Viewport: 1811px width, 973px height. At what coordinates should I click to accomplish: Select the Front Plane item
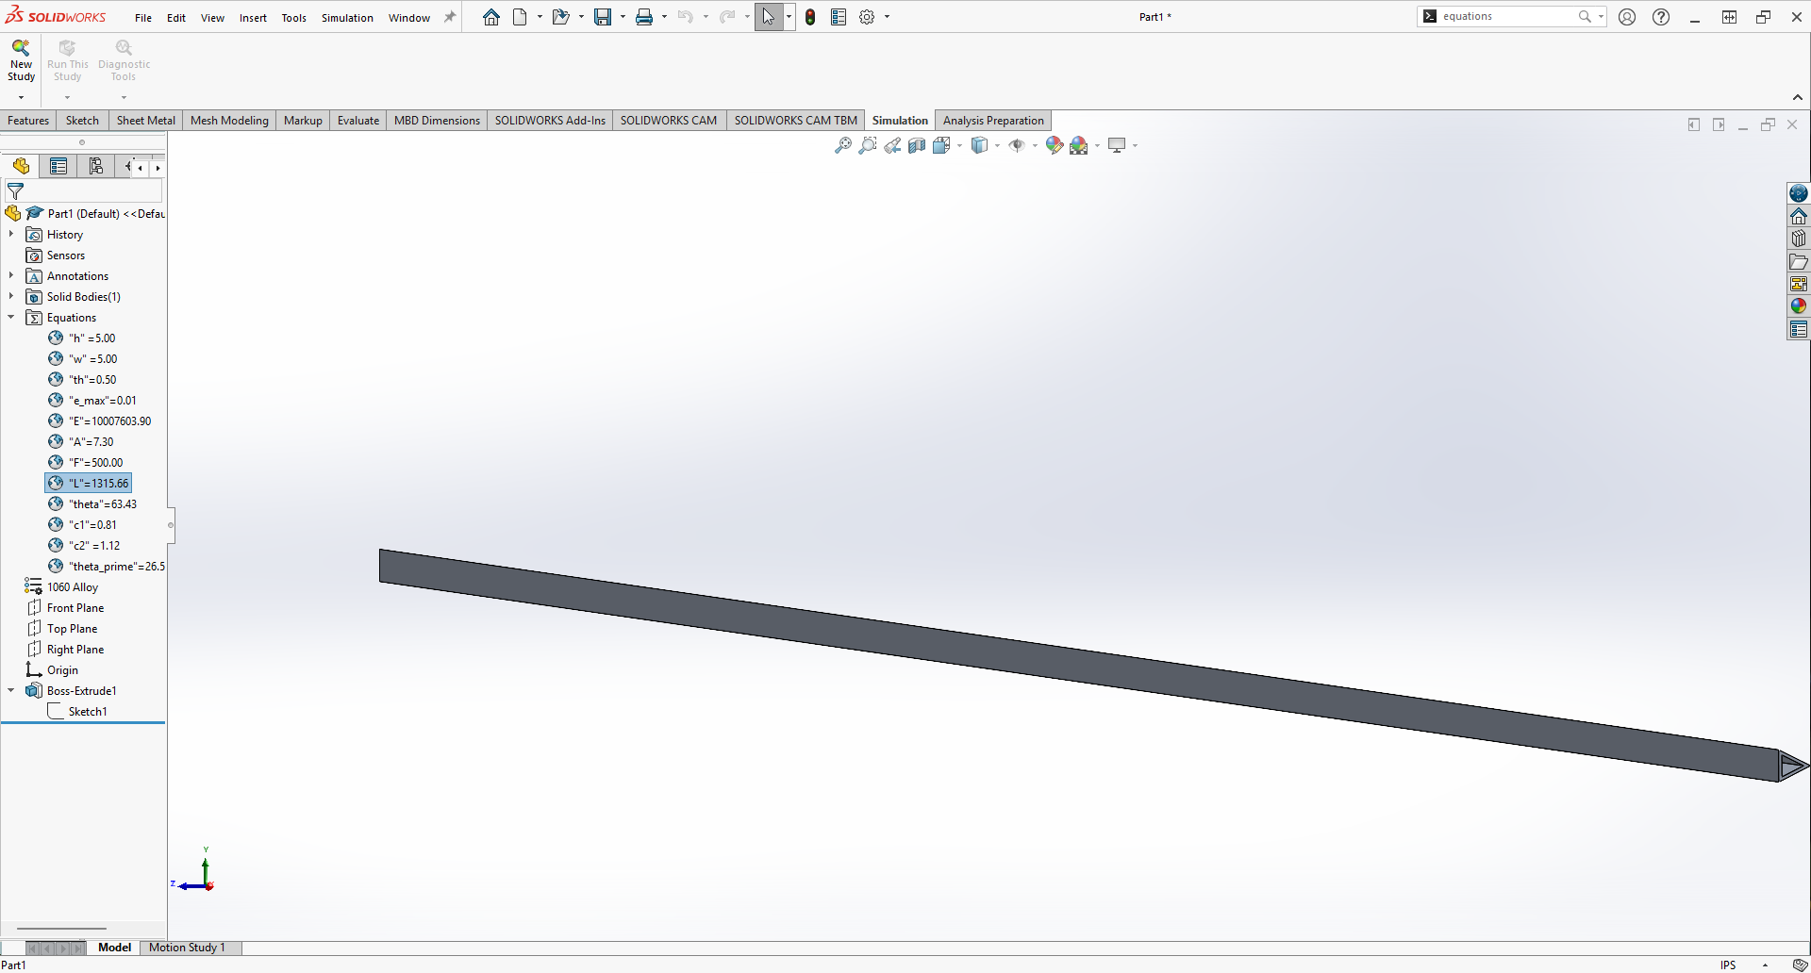[65, 608]
